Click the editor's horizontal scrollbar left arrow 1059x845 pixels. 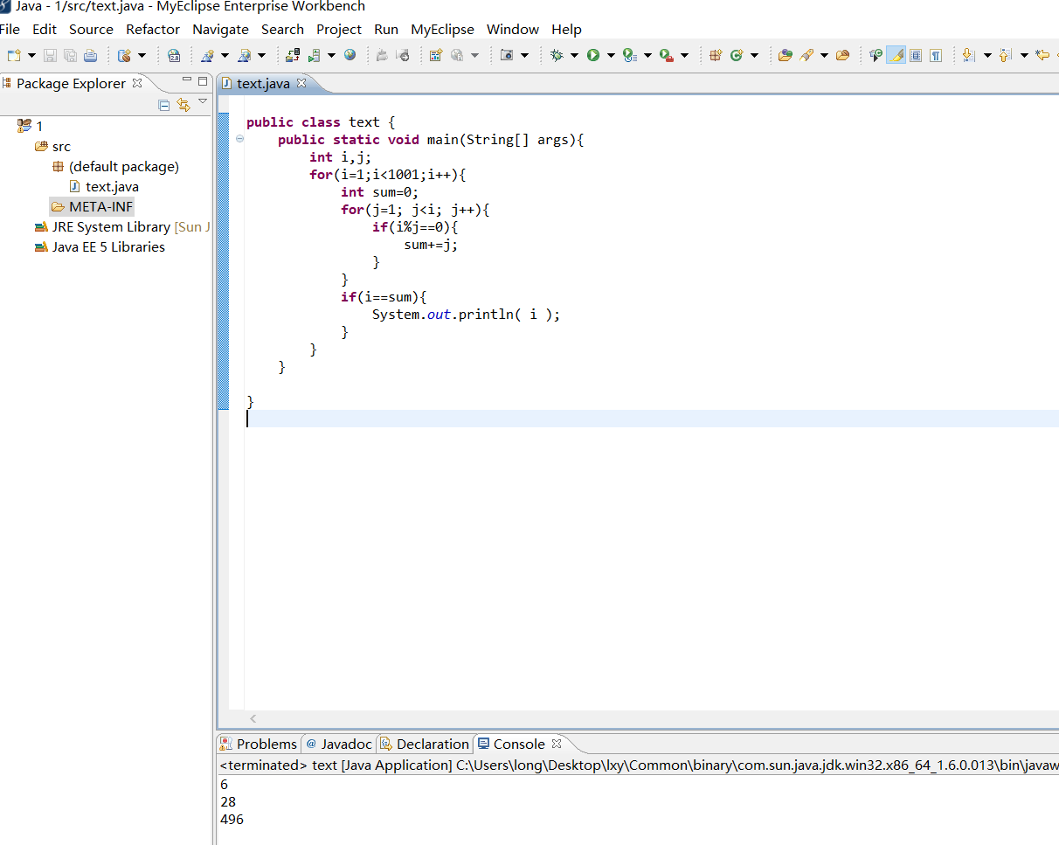coord(253,718)
